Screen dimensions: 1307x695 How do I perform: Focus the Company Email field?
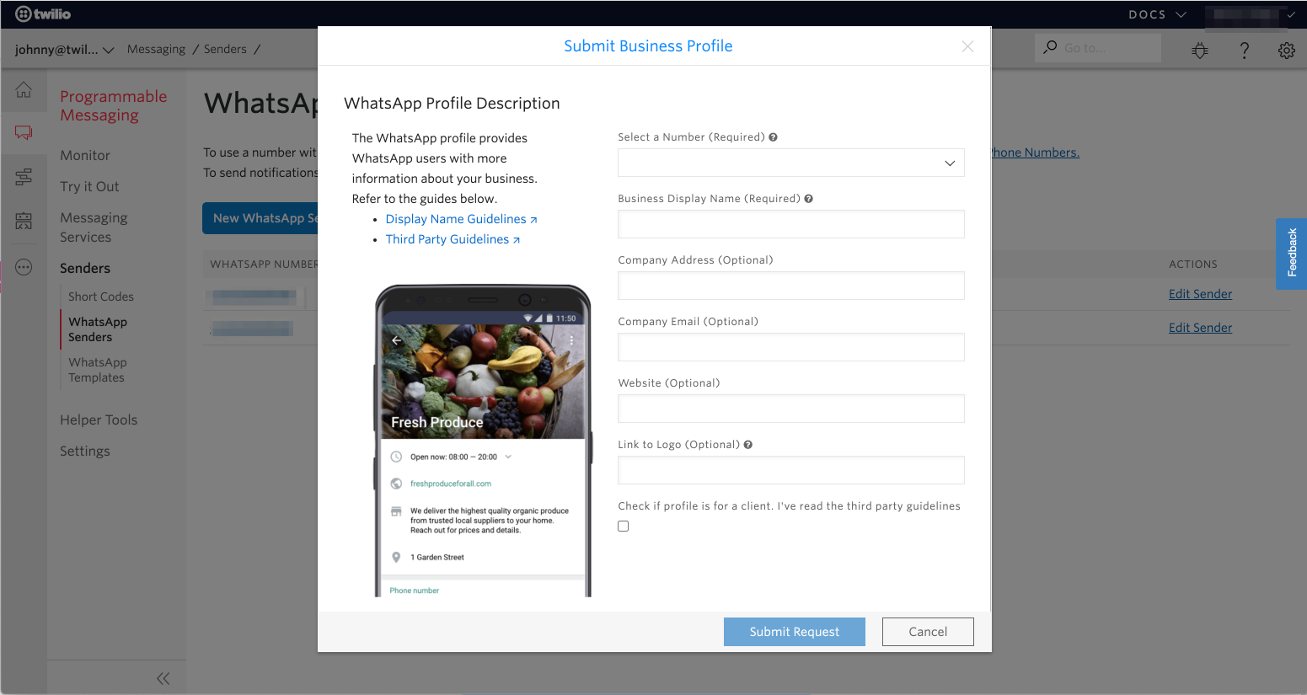pos(790,347)
